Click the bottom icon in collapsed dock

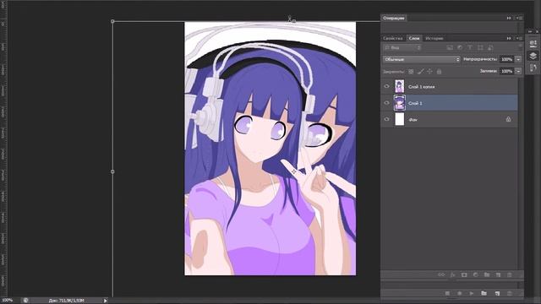pos(533,68)
